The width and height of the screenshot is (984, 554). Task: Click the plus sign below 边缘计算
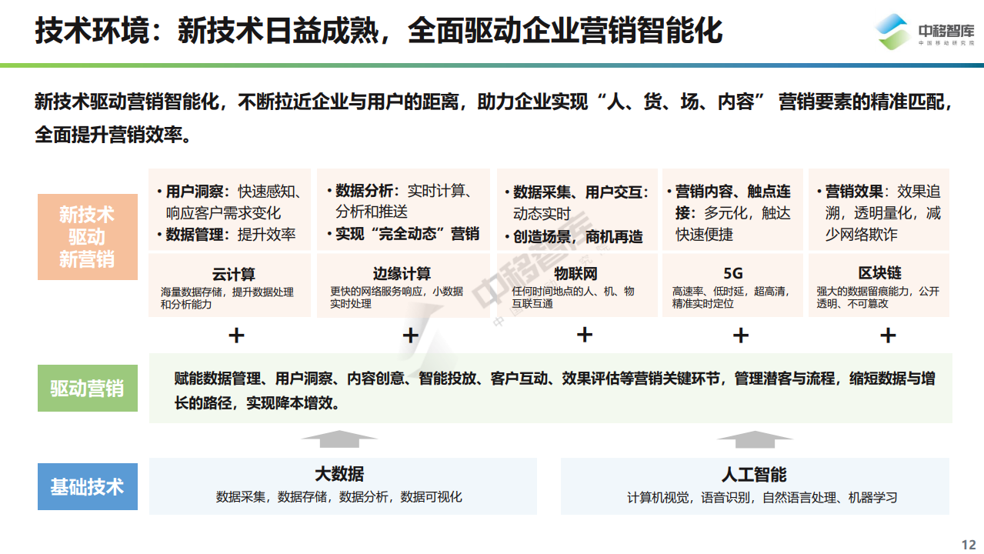(x=411, y=335)
